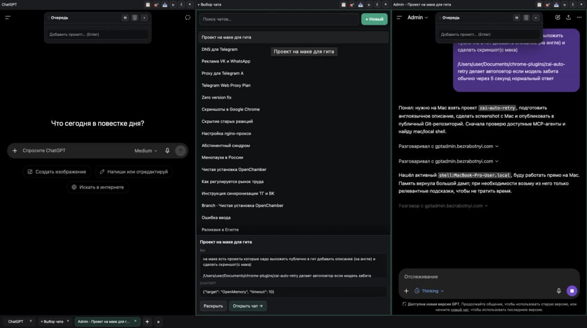Pause the queue in Admin pane
The width and height of the screenshot is (587, 328).
click(517, 18)
